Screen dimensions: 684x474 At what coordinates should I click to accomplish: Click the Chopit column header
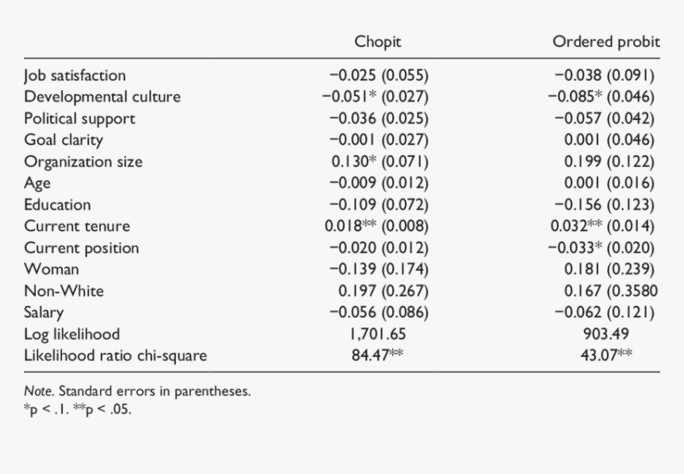378,42
